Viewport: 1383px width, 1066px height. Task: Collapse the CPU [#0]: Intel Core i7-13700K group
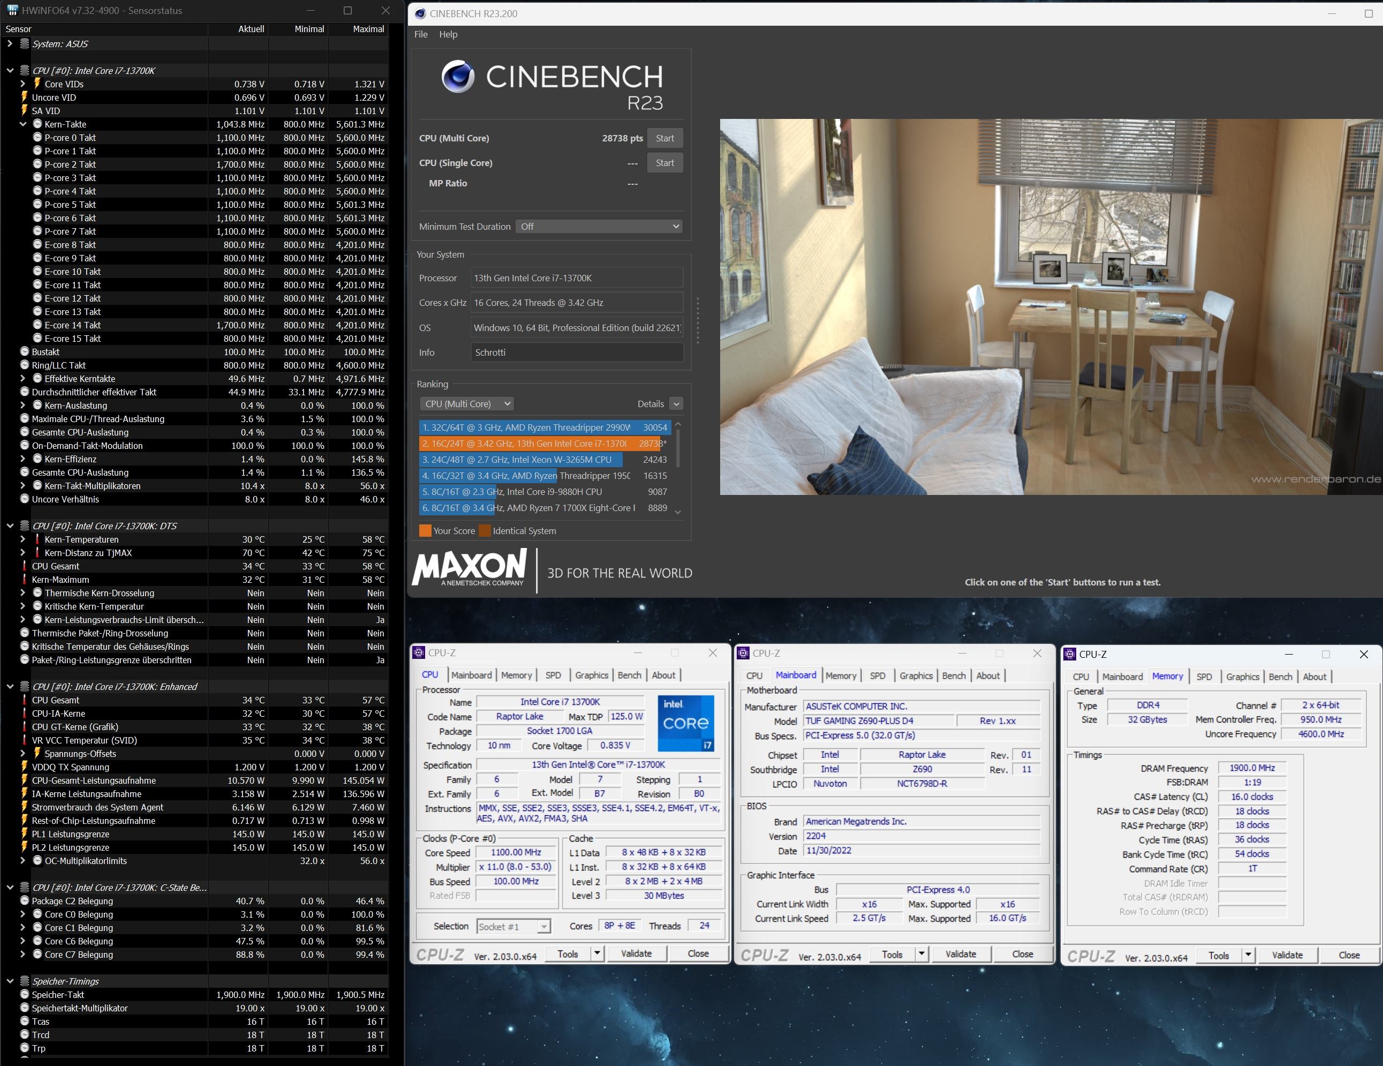[x=10, y=70]
